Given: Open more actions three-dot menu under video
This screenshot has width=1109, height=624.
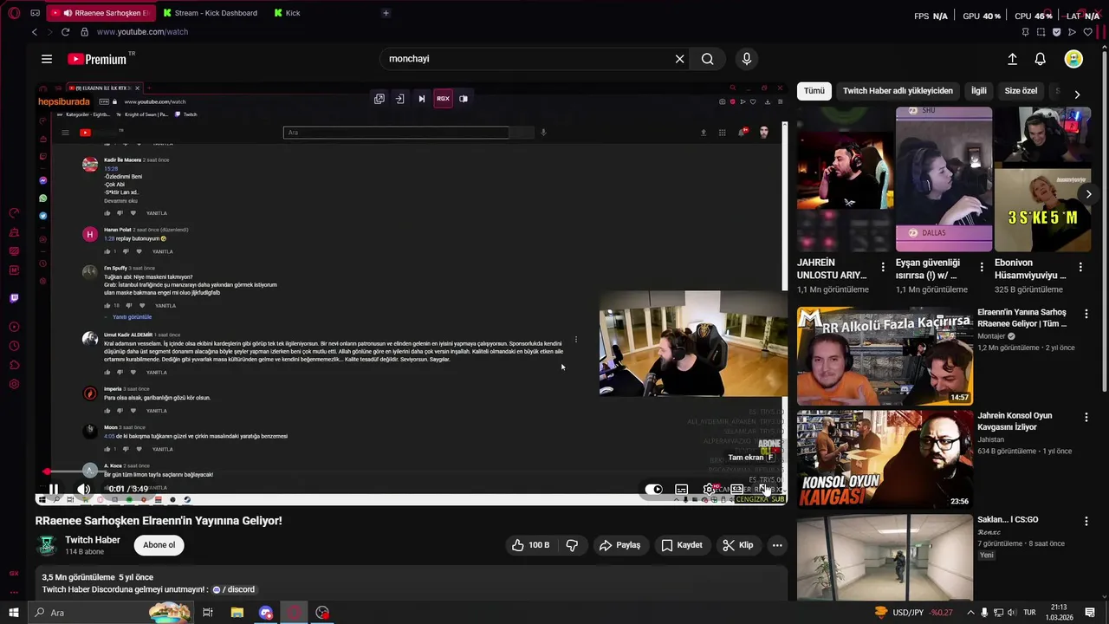Looking at the screenshot, I should tap(777, 545).
